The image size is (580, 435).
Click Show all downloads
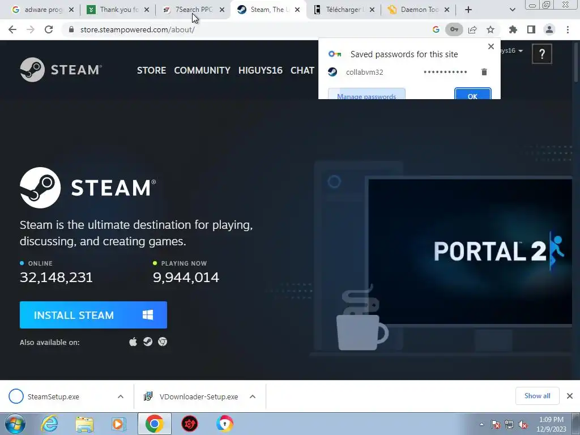537,396
